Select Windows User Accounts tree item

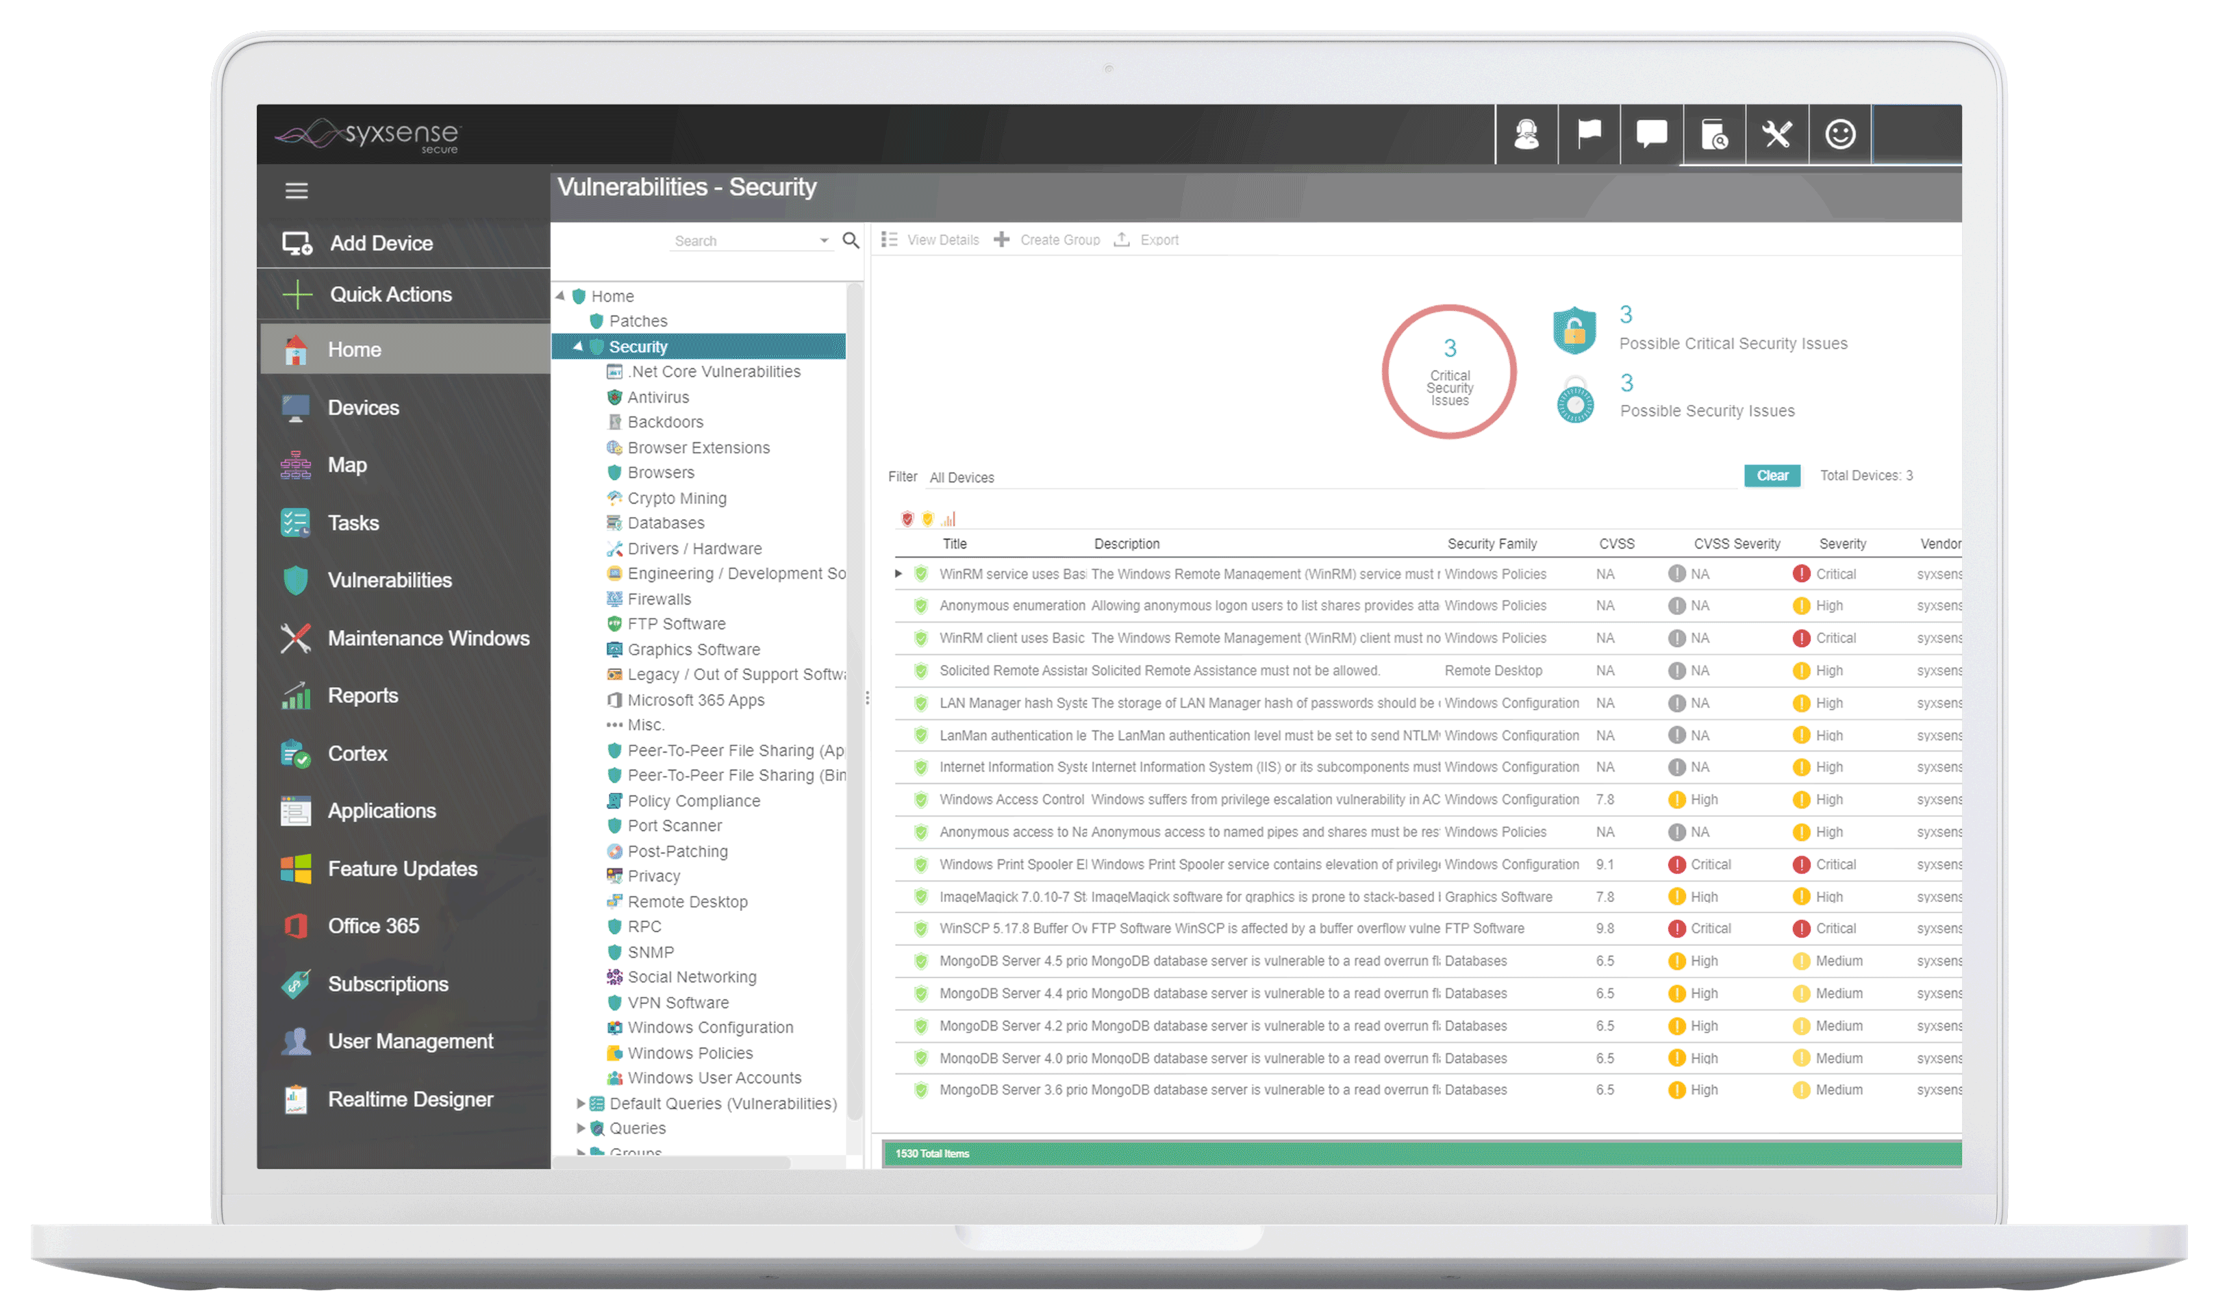(x=704, y=1079)
